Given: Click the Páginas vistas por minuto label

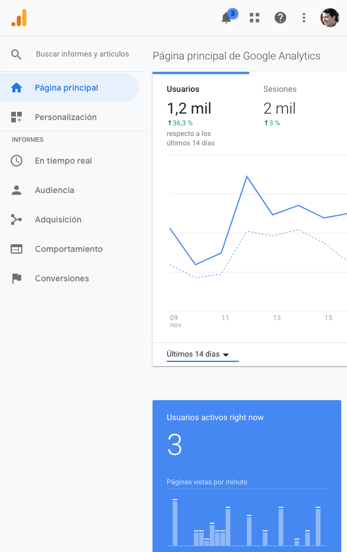Looking at the screenshot, I should tap(207, 482).
